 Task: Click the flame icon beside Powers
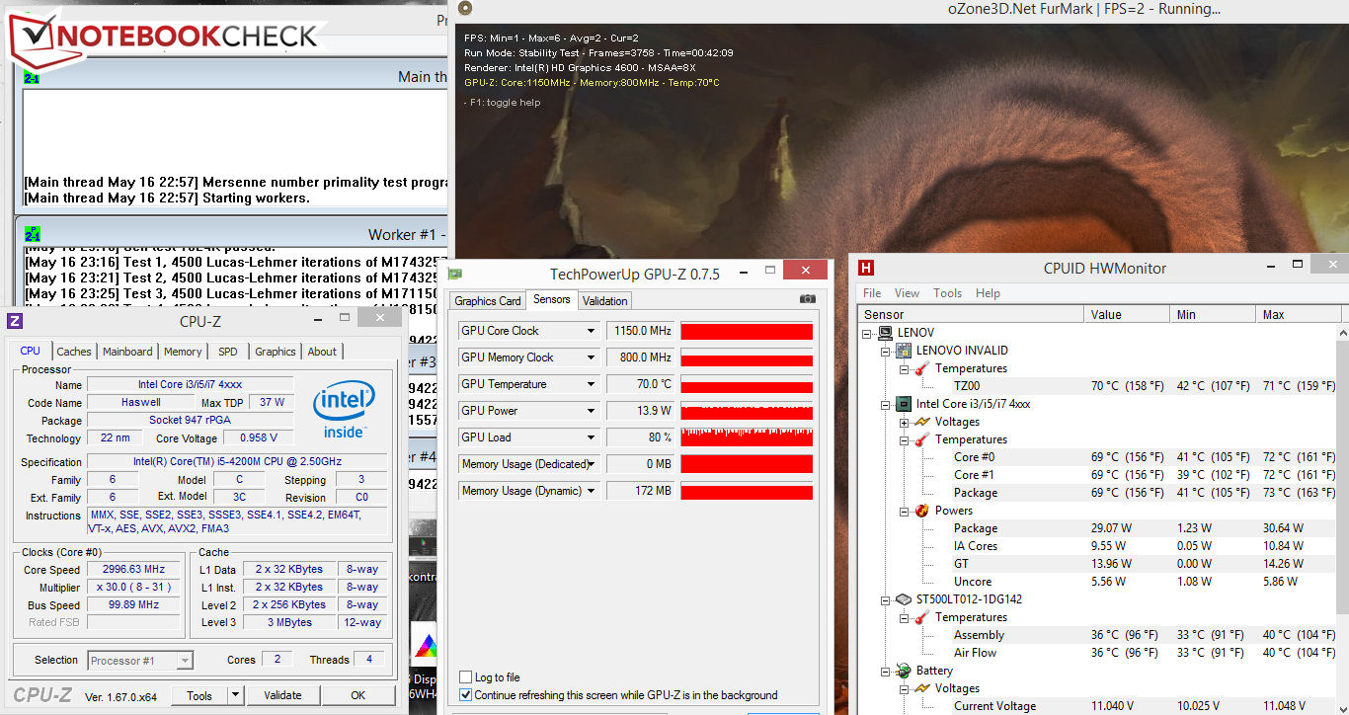point(920,511)
